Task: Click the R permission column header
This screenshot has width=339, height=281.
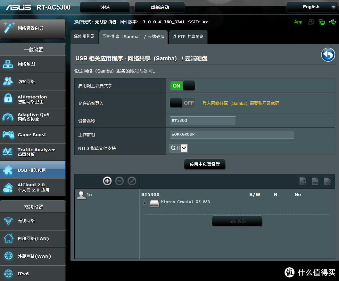Action: coord(276,194)
